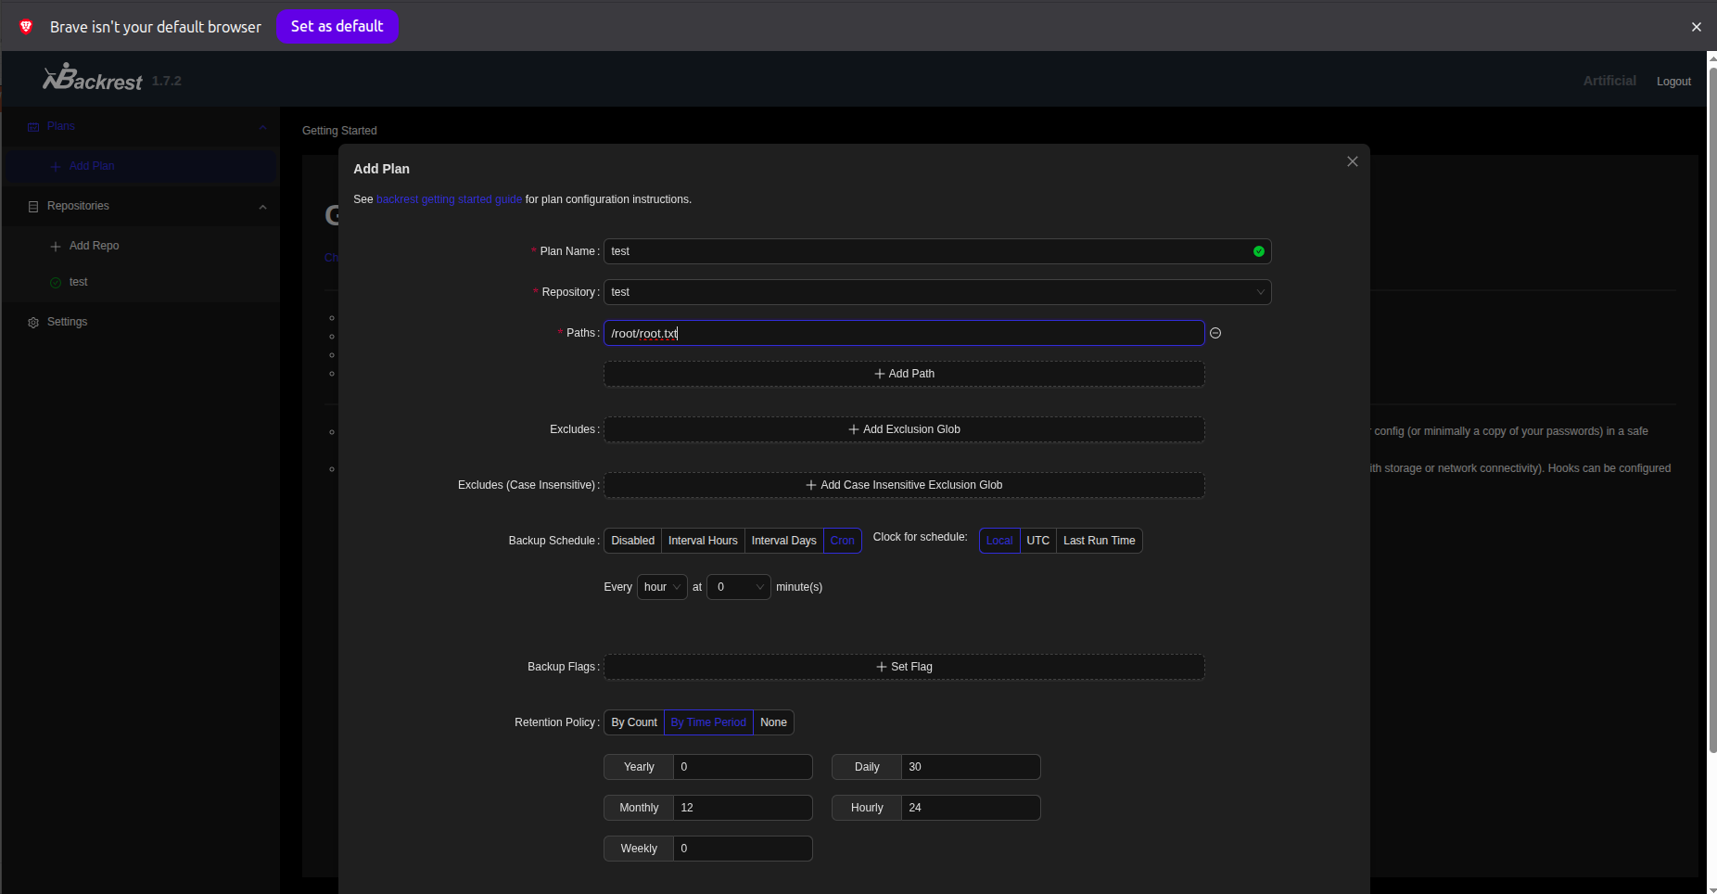Click the Brave lion logo icon

26,26
